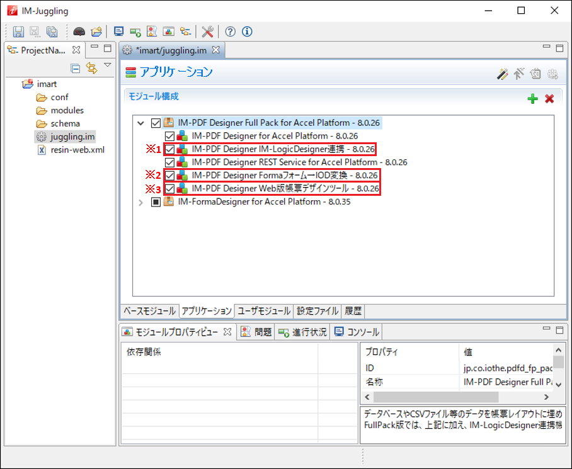Close the ProjectNavigator tab
This screenshot has width=572, height=469.
(76, 50)
